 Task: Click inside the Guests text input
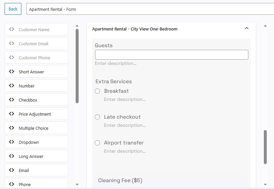click(171, 54)
